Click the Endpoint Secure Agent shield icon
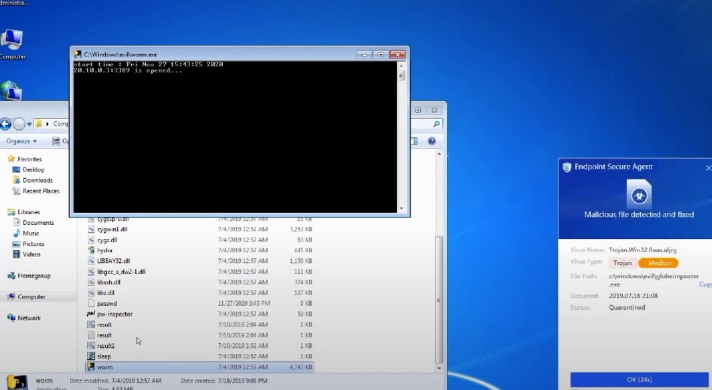The width and height of the screenshot is (712, 390). [x=567, y=167]
